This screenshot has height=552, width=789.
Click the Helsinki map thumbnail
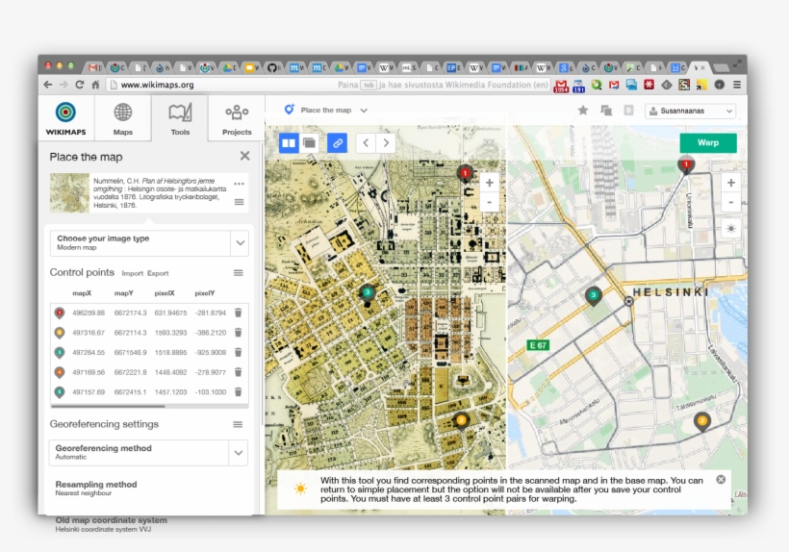(x=69, y=192)
